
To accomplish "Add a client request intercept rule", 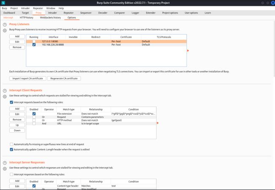I will (x=17, y=109).
